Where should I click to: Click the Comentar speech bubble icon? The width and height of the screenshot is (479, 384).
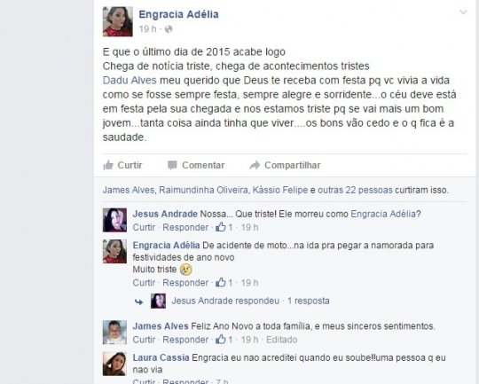pyautogui.click(x=172, y=165)
